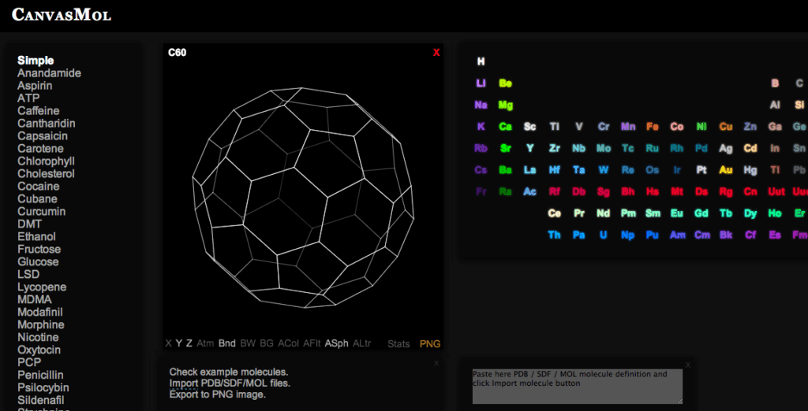Toggle ALtr atom letters option
808x411 pixels.
[362, 343]
